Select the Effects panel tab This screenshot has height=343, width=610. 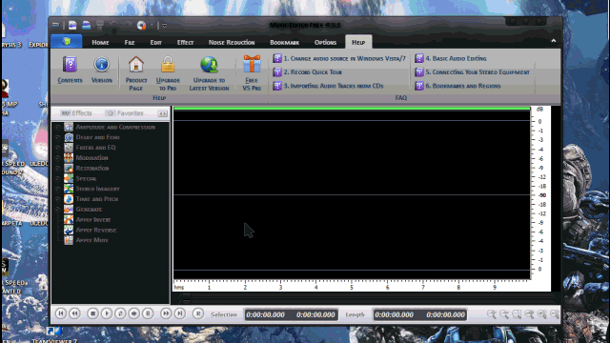[x=76, y=113]
